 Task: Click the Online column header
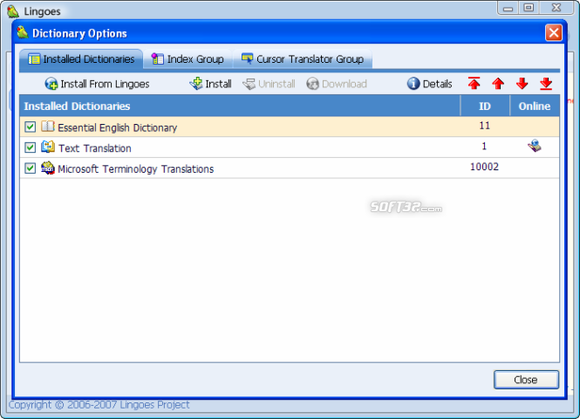[x=535, y=106]
